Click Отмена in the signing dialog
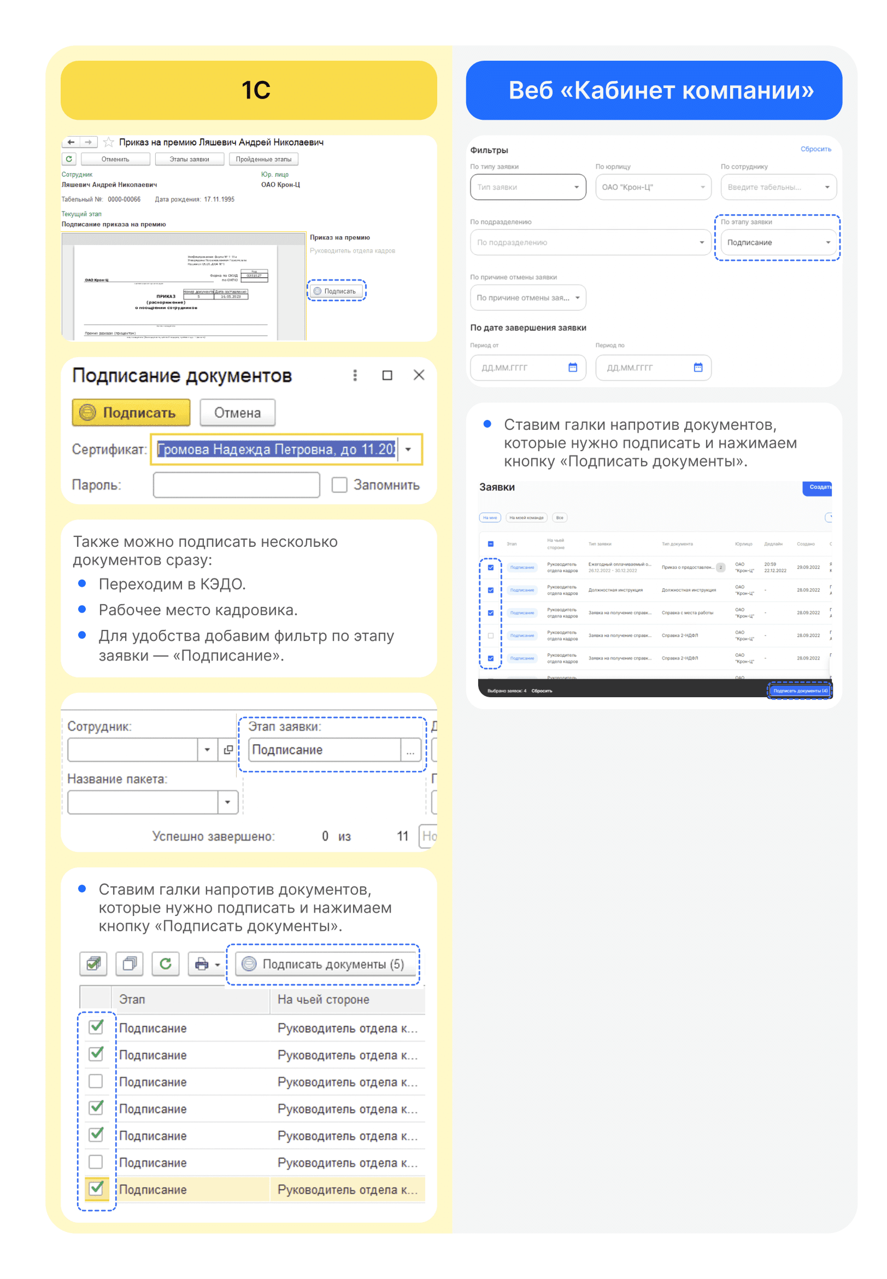The width and height of the screenshot is (887, 1279). point(238,413)
